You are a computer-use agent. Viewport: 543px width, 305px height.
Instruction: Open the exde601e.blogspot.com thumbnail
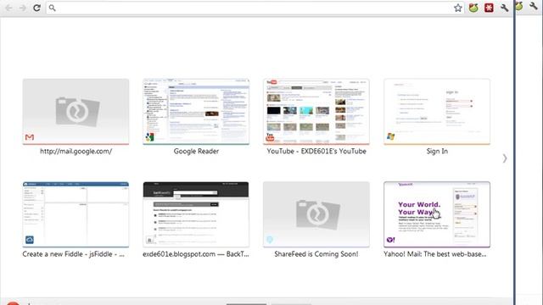coord(196,214)
